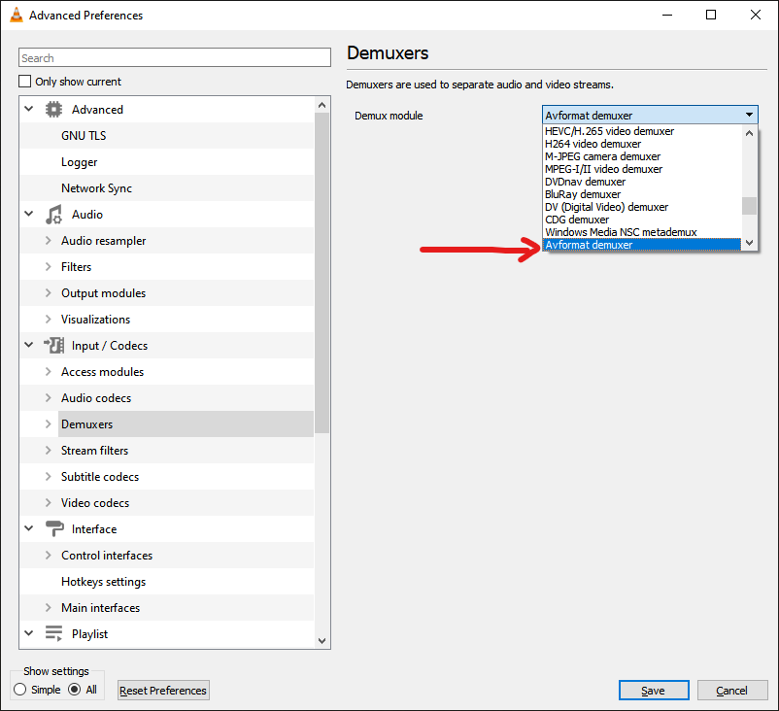Image resolution: width=779 pixels, height=711 pixels.
Task: Click the Advanced gear chip icon
Action: click(53, 110)
